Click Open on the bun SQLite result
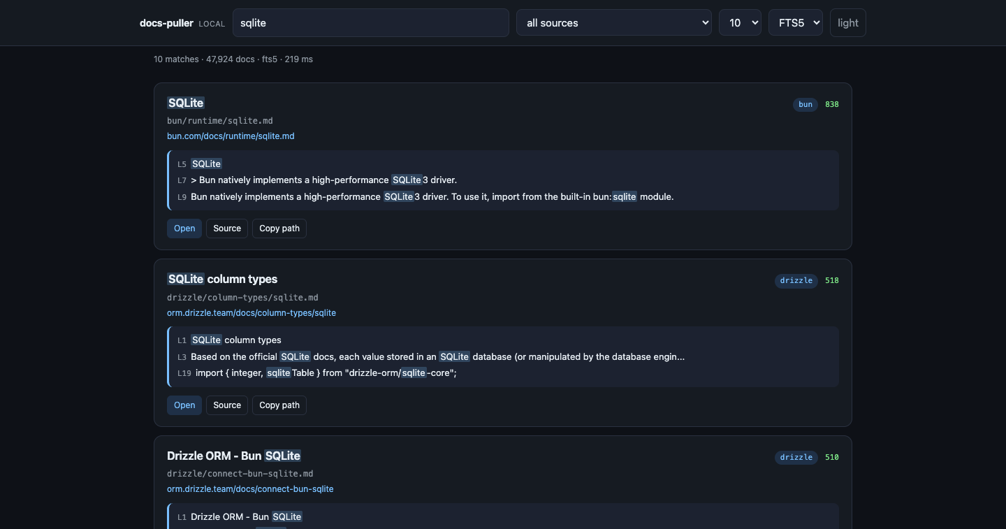 coord(184,229)
